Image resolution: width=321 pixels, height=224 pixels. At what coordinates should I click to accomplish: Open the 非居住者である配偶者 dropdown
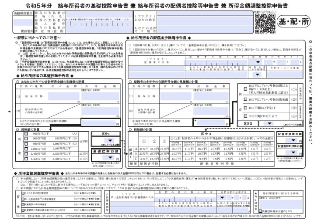[257, 75]
